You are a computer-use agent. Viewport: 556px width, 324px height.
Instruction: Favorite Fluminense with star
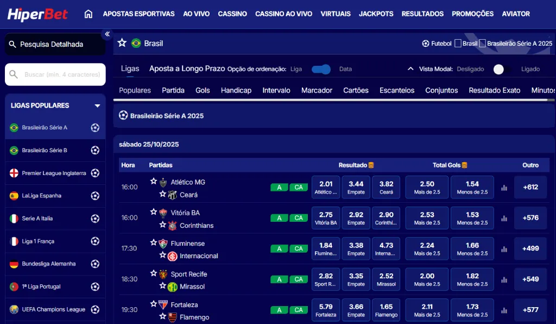click(154, 242)
